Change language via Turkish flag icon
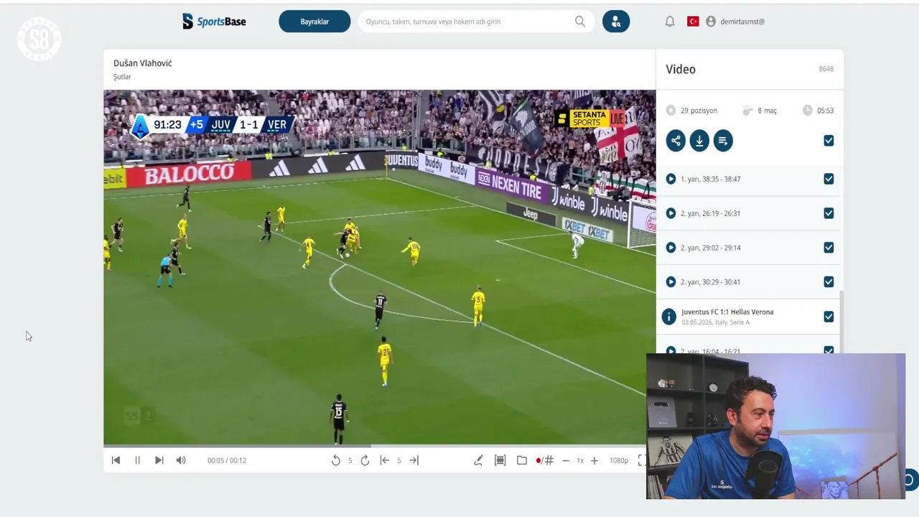The width and height of the screenshot is (919, 517). [x=693, y=22]
